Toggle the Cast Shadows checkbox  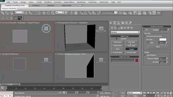(145, 55)
